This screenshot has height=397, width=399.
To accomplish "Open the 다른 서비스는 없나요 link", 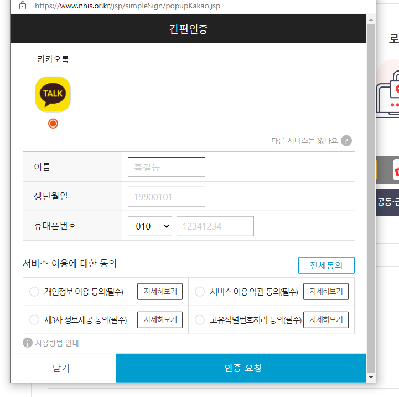I will pos(304,141).
